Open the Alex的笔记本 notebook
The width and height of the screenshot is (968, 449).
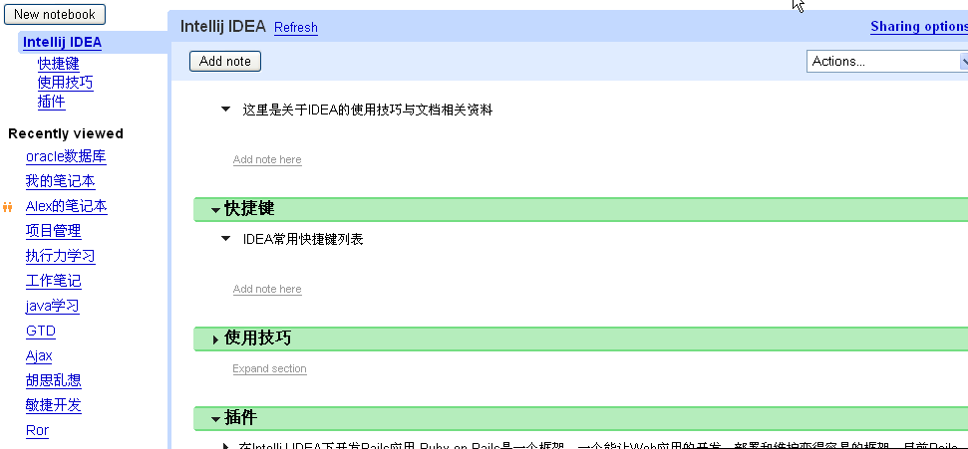(67, 207)
